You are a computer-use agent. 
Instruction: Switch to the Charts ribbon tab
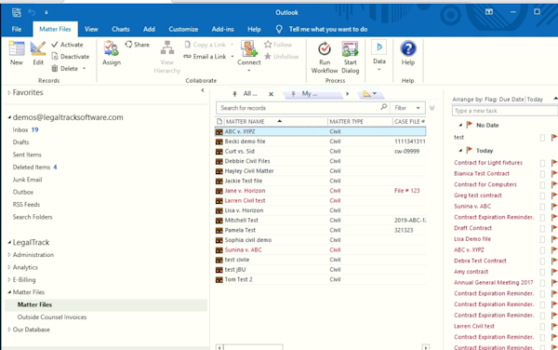[121, 29]
